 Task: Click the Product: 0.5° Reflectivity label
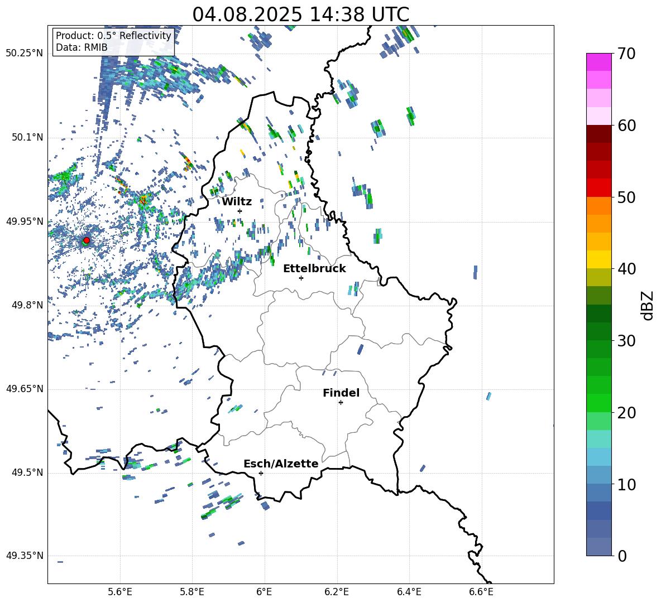(113, 35)
